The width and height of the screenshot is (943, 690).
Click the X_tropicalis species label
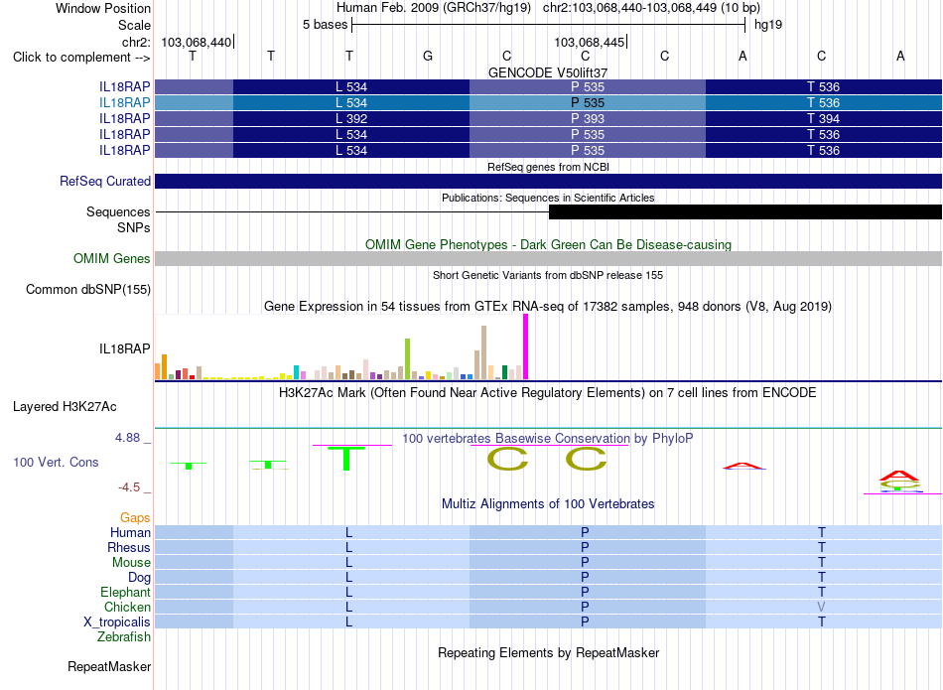[117, 622]
